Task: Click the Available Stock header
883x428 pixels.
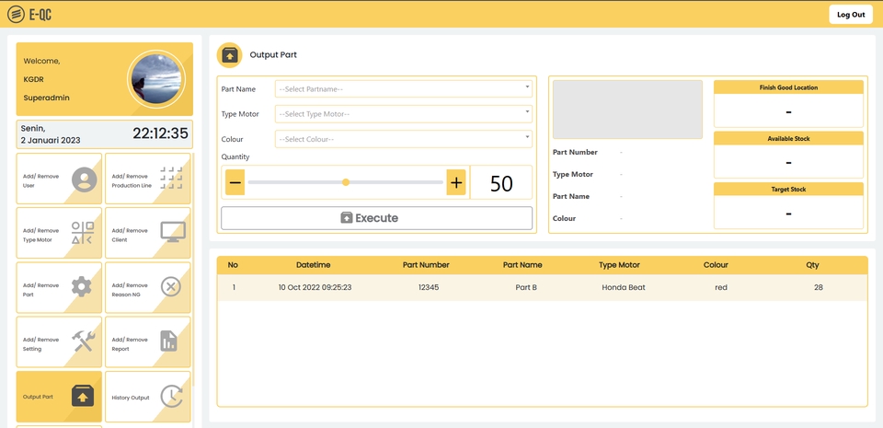Action: tap(788, 139)
